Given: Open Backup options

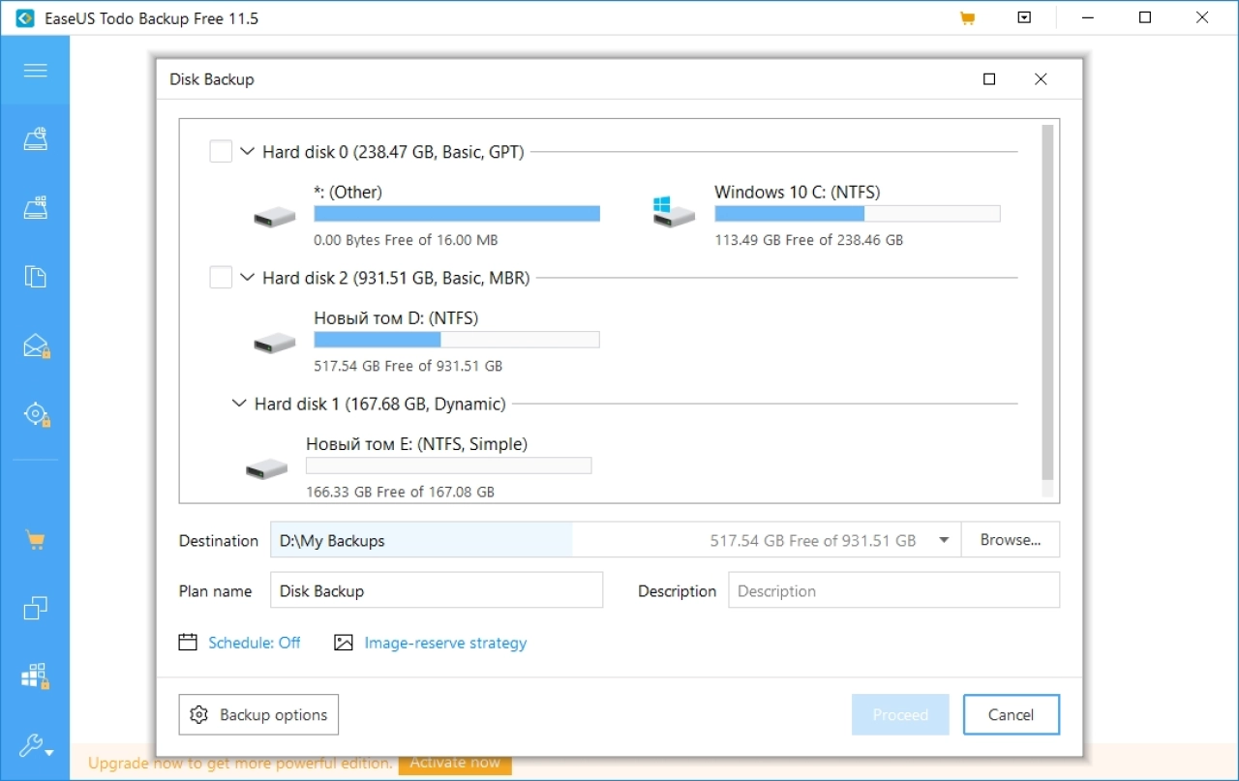Looking at the screenshot, I should click(258, 715).
